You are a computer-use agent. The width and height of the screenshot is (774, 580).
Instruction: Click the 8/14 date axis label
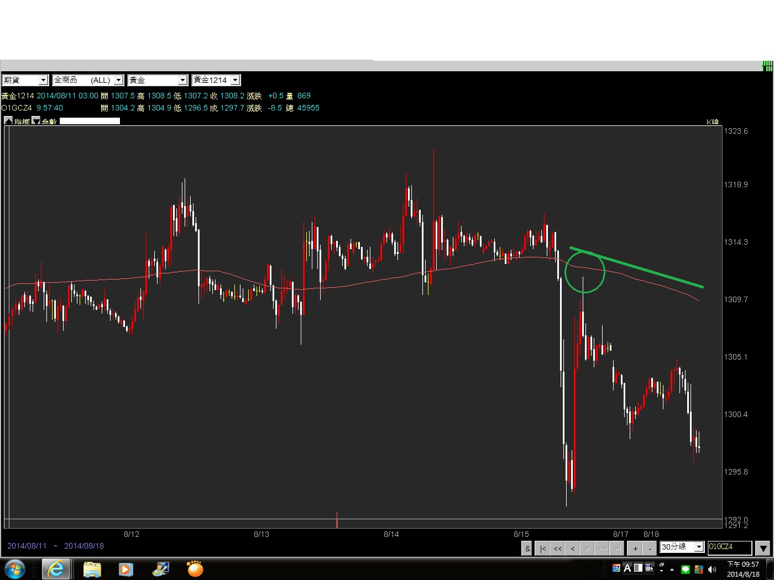(x=391, y=534)
